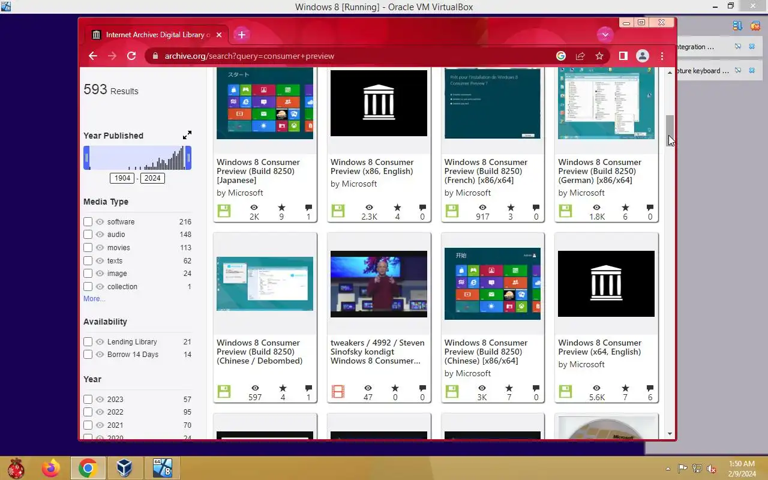Toggle the eye icon beside Lending Library

point(100,342)
